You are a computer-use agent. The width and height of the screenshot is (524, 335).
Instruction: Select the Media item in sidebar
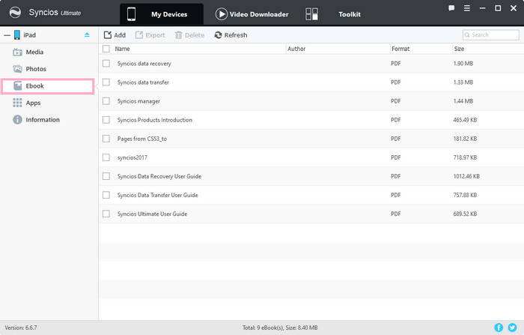pos(34,52)
